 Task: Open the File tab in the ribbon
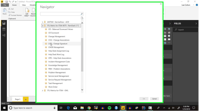pyautogui.click(x=5, y=5)
